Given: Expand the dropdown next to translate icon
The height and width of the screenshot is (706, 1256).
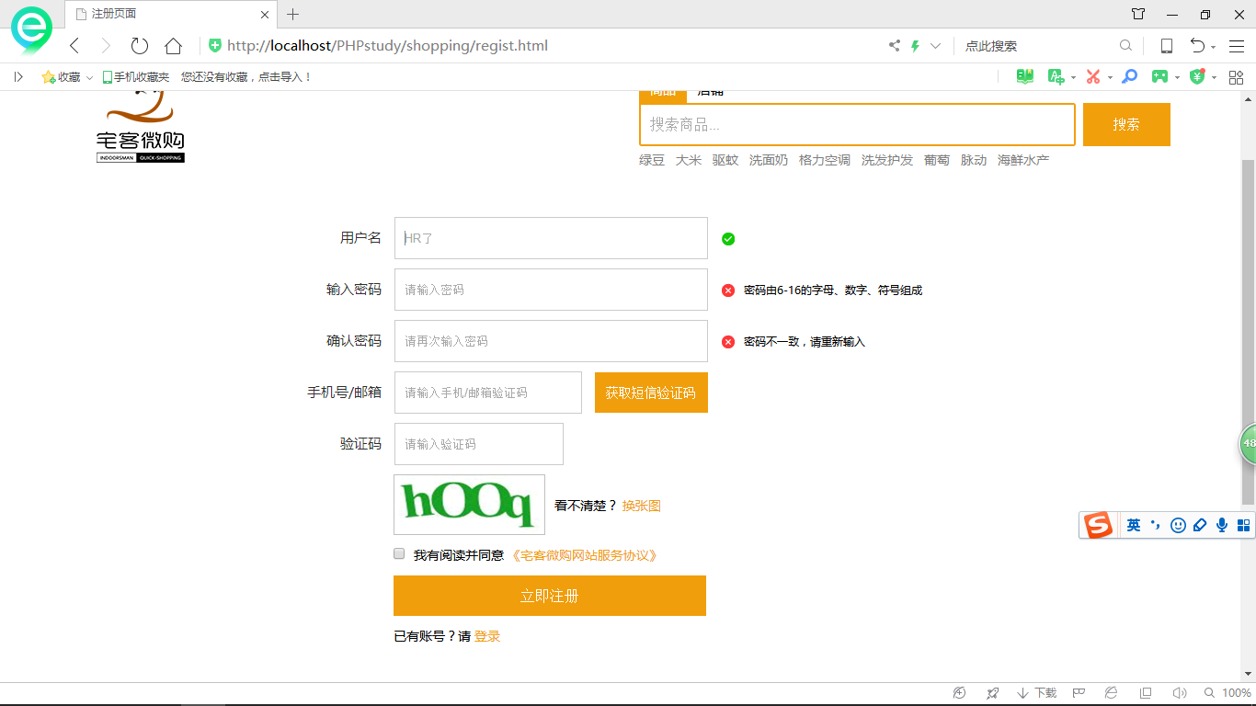Looking at the screenshot, I should click(x=1073, y=78).
